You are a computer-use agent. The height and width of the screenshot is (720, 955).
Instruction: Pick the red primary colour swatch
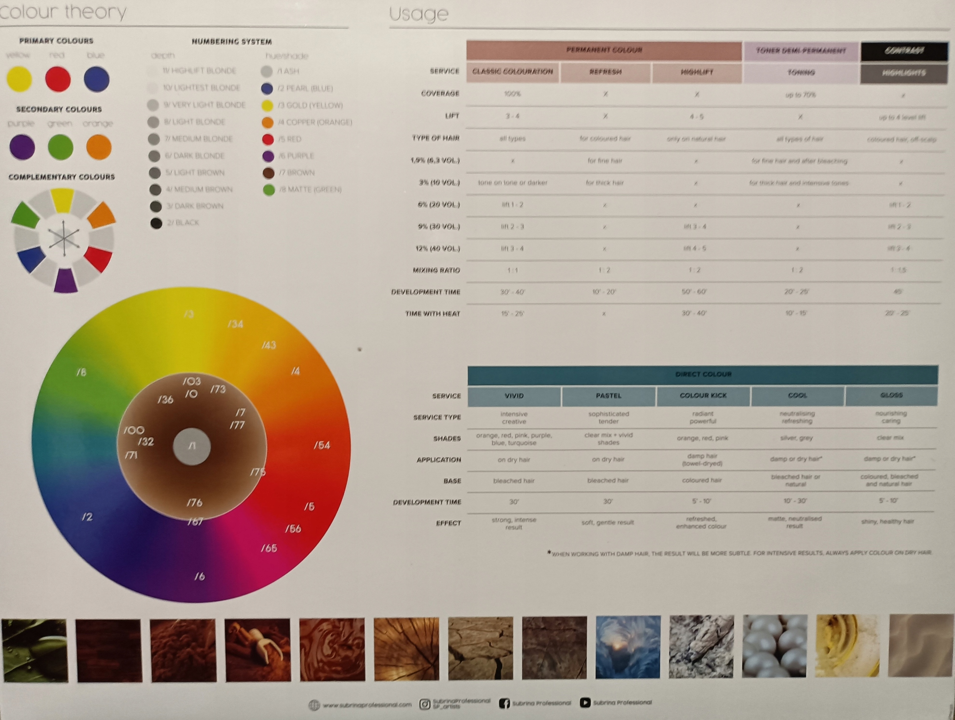click(58, 79)
